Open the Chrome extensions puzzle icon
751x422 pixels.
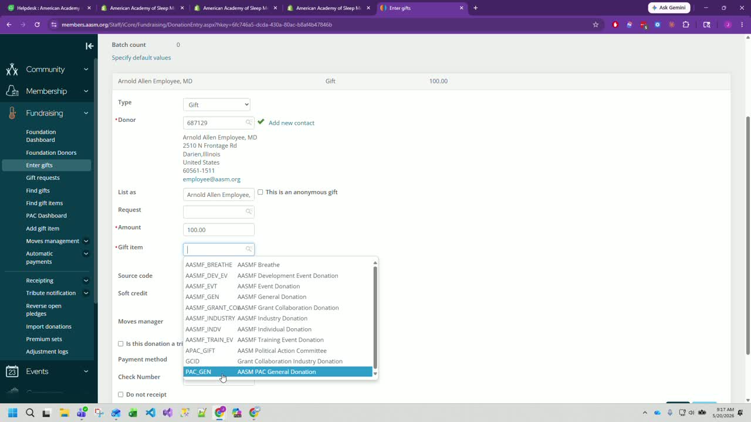point(686,25)
